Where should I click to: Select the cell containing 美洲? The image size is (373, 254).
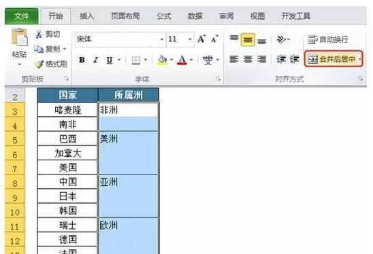(x=128, y=153)
